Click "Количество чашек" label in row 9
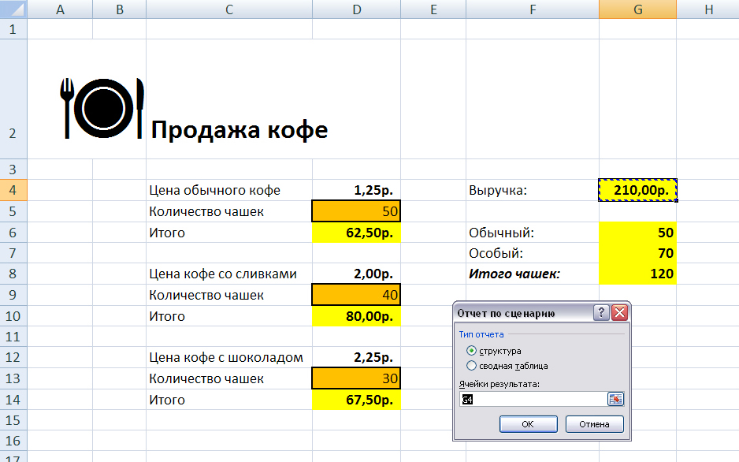This screenshot has height=462, width=739. 229,295
